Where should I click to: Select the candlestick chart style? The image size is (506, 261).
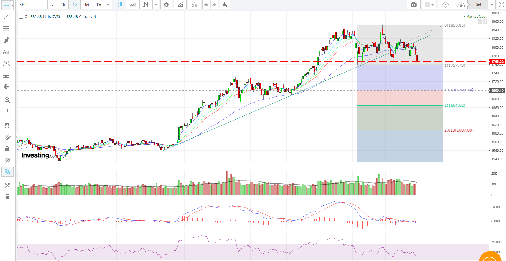120,5
